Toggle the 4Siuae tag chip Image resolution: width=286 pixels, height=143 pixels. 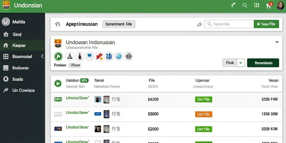coord(75,65)
